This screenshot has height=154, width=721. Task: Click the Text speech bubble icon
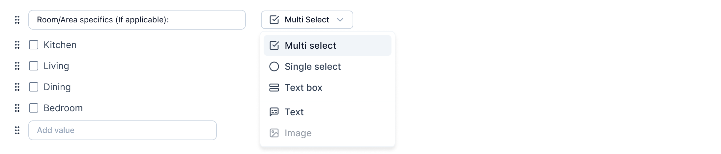(x=274, y=112)
